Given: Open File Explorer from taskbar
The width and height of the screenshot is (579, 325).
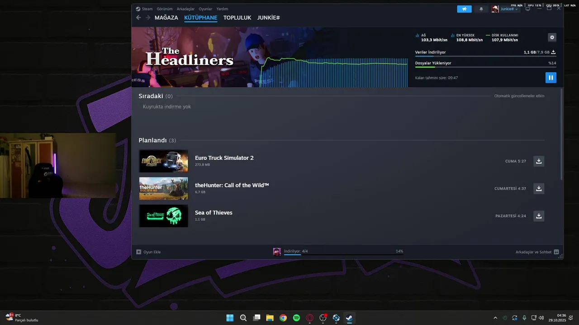Looking at the screenshot, I should (x=270, y=318).
